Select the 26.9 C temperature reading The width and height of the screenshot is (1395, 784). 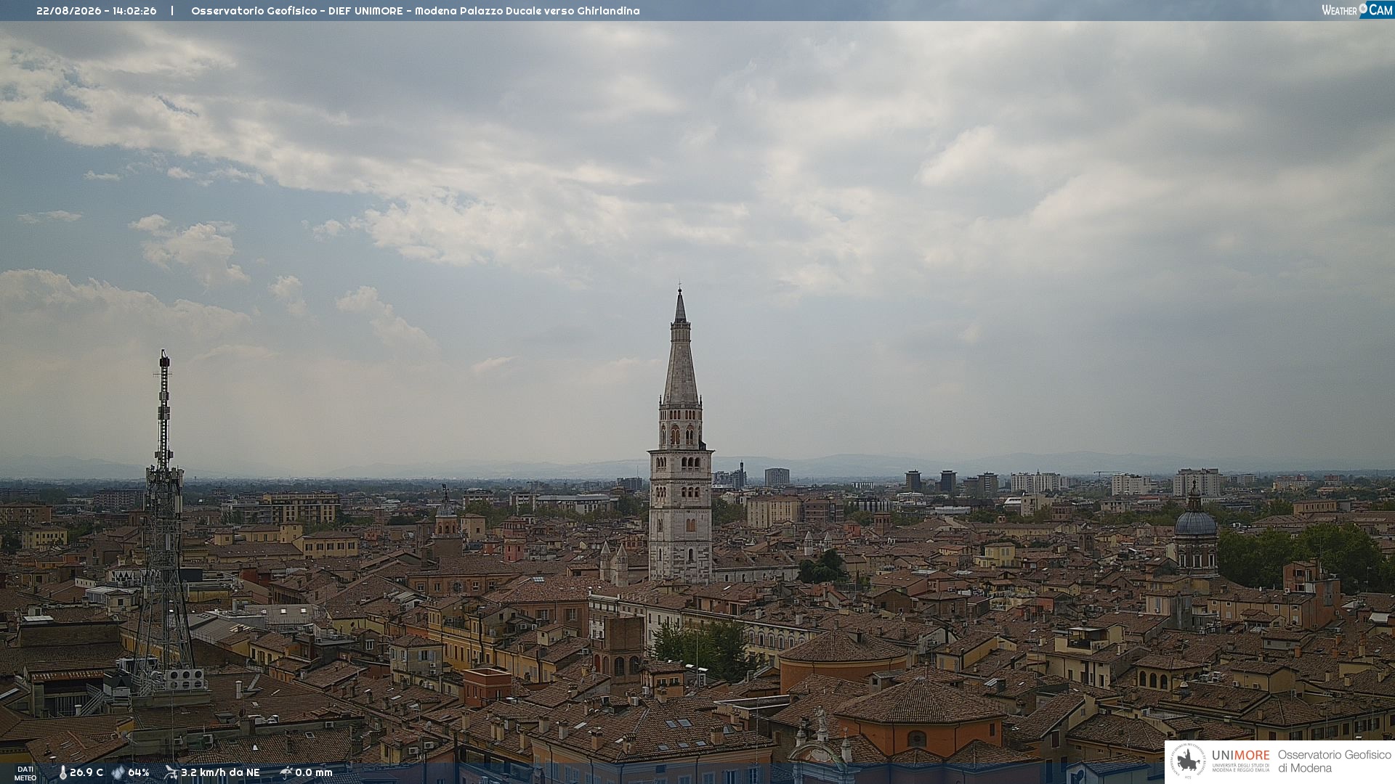[86, 772]
